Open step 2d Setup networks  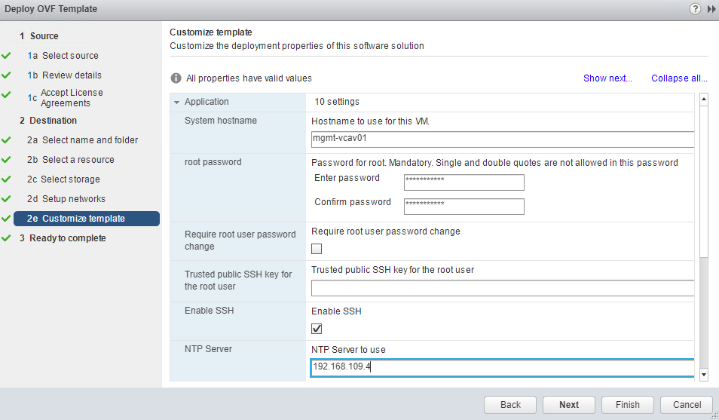coord(73,199)
